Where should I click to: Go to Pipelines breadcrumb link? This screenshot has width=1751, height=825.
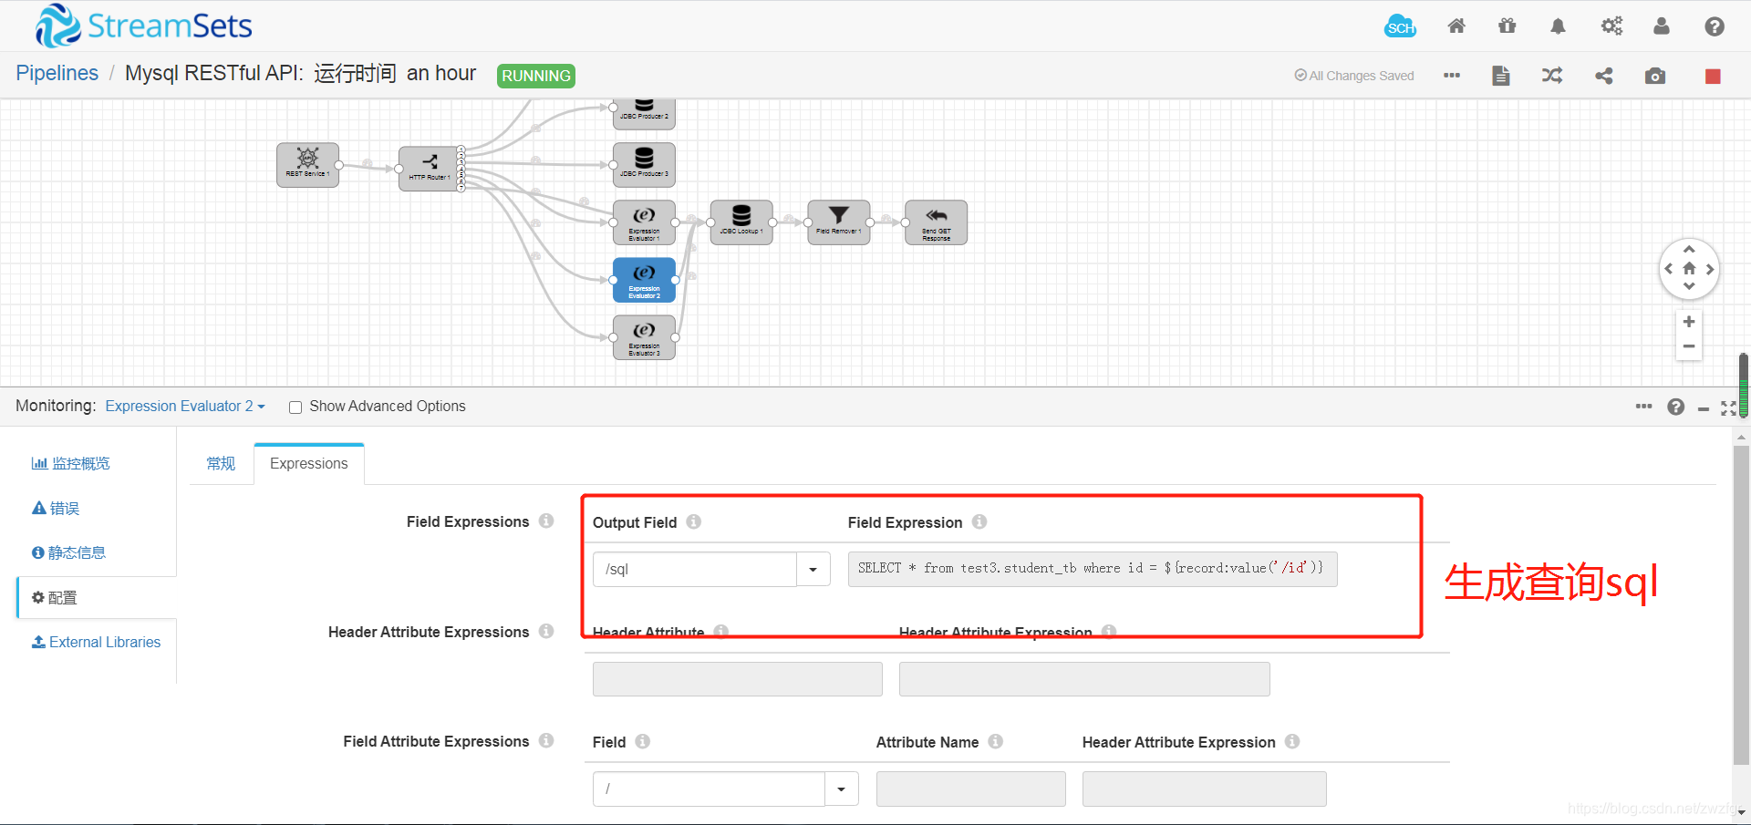click(x=57, y=73)
